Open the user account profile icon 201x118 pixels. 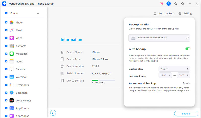[x=168, y=4]
